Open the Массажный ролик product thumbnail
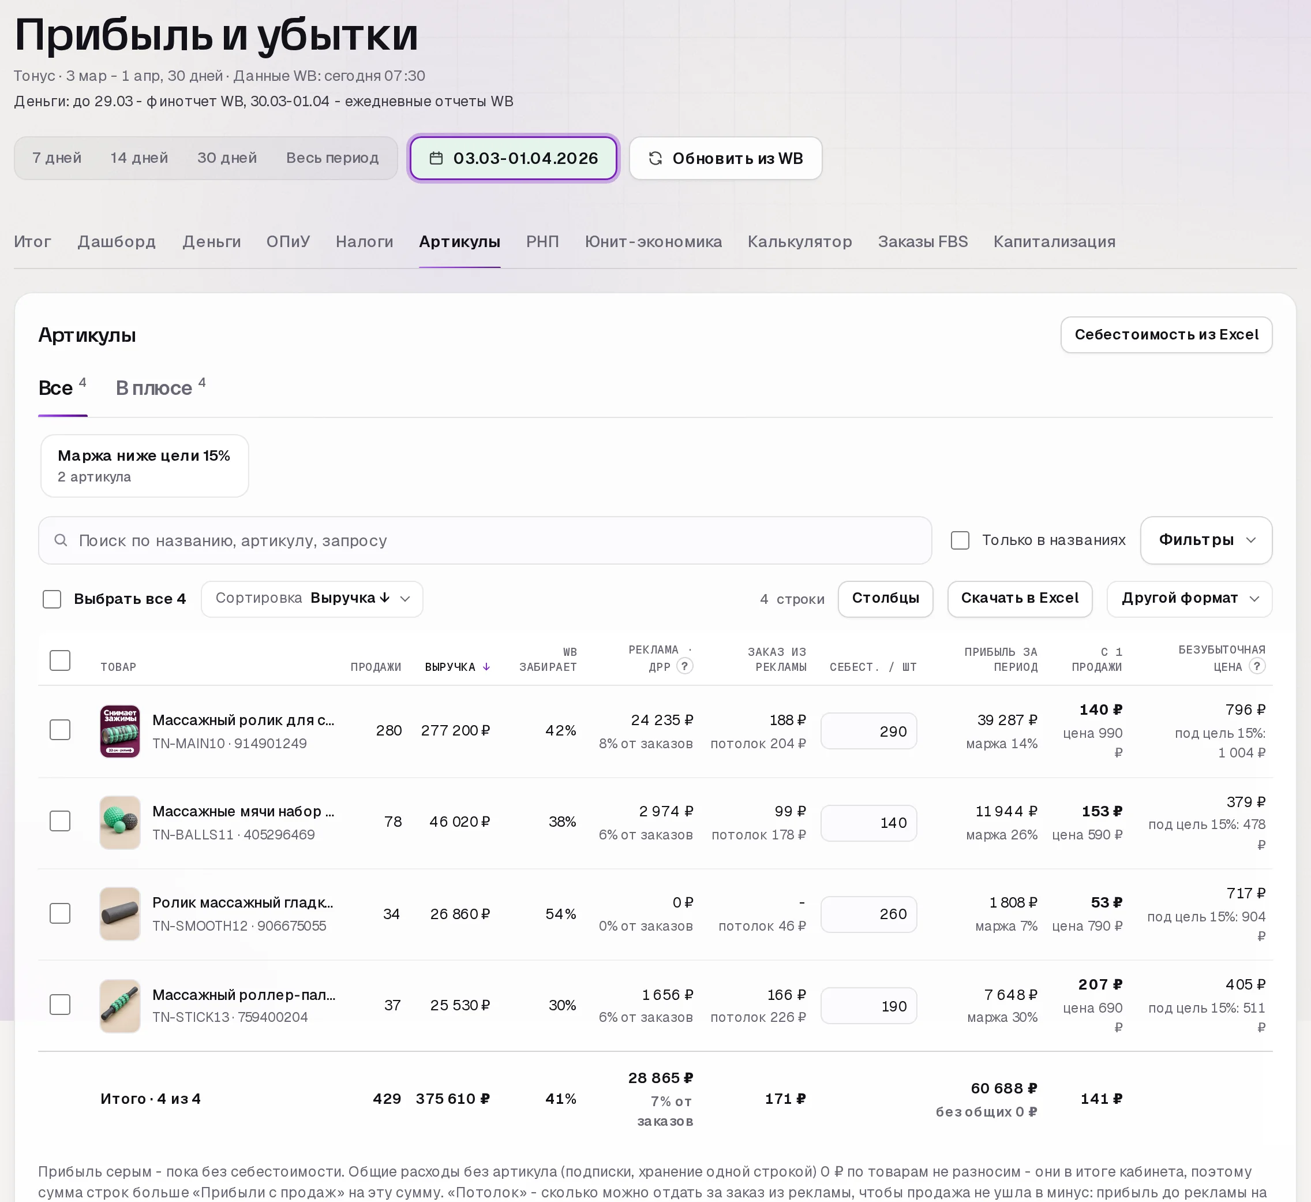Screen dimensions: 1311x1202 119,731
